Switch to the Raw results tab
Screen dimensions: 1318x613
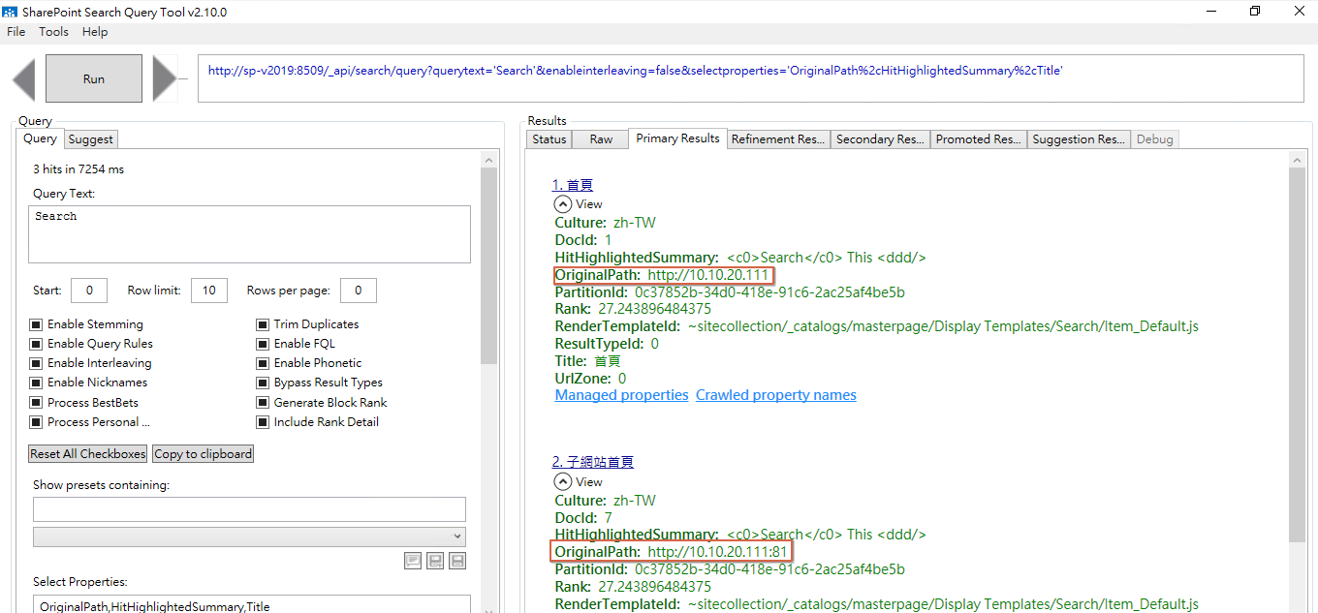click(x=601, y=139)
